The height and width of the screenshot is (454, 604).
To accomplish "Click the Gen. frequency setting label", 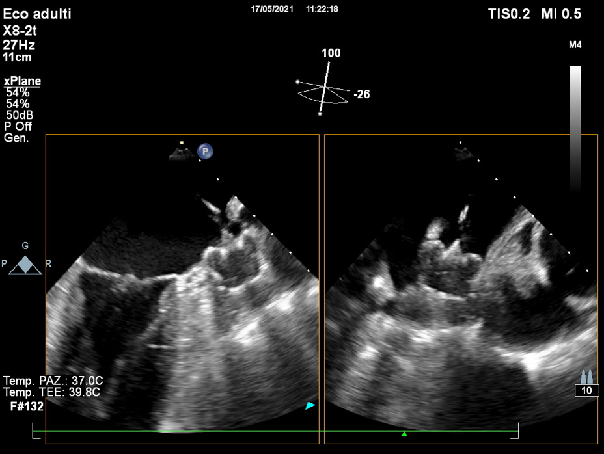I will pyautogui.click(x=16, y=138).
